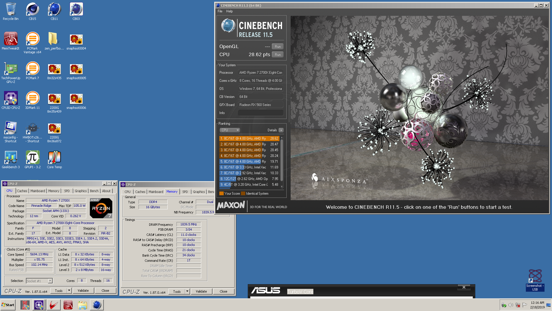Open MemTweakIt from the taskbar
This screenshot has height=311, width=552.
coord(68,305)
